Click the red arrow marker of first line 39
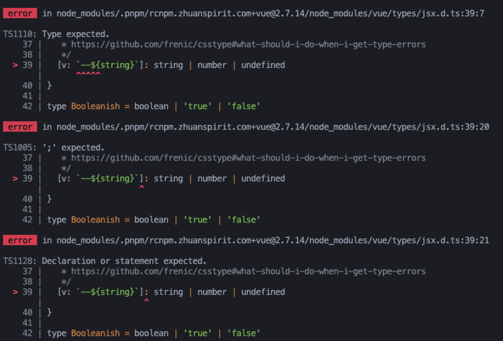 pyautogui.click(x=15, y=65)
